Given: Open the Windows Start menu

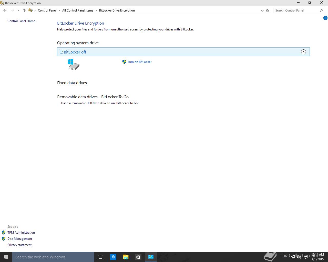Looking at the screenshot, I should coord(6,257).
